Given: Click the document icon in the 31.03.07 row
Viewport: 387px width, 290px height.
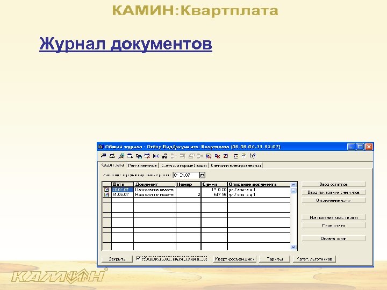Looking at the screenshot, I should tap(106, 194).
